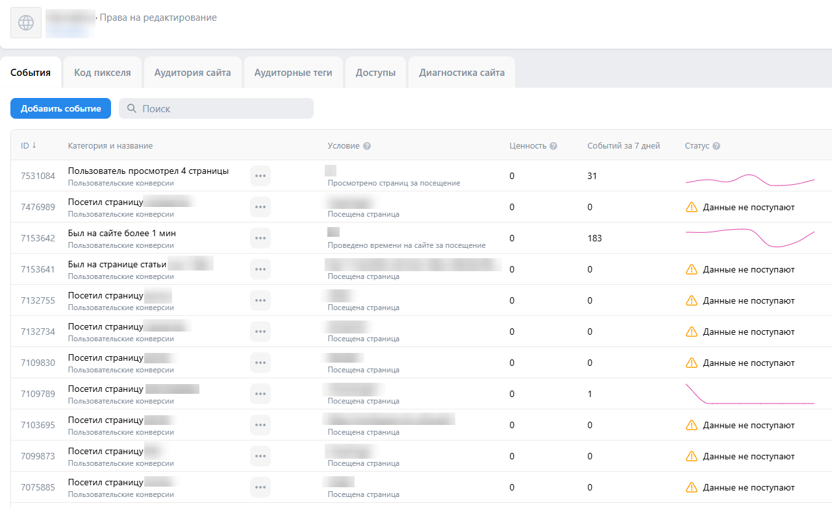The height and width of the screenshot is (508, 832).
Task: Click help icon next to Ценность
Action: tap(553, 146)
